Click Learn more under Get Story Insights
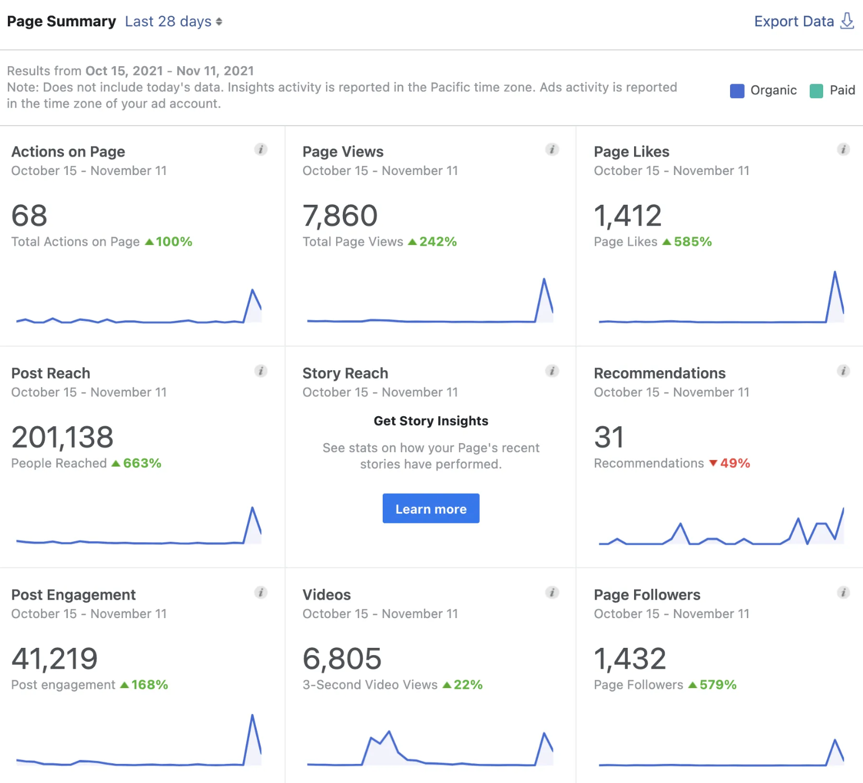863x783 pixels. coord(430,508)
